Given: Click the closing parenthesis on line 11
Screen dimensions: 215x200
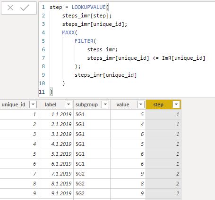Looking at the screenshot, I should [x=51, y=92].
